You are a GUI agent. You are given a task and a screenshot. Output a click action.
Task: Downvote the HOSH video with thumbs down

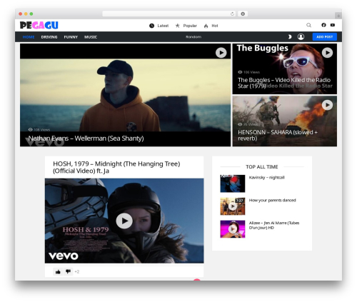(68, 271)
